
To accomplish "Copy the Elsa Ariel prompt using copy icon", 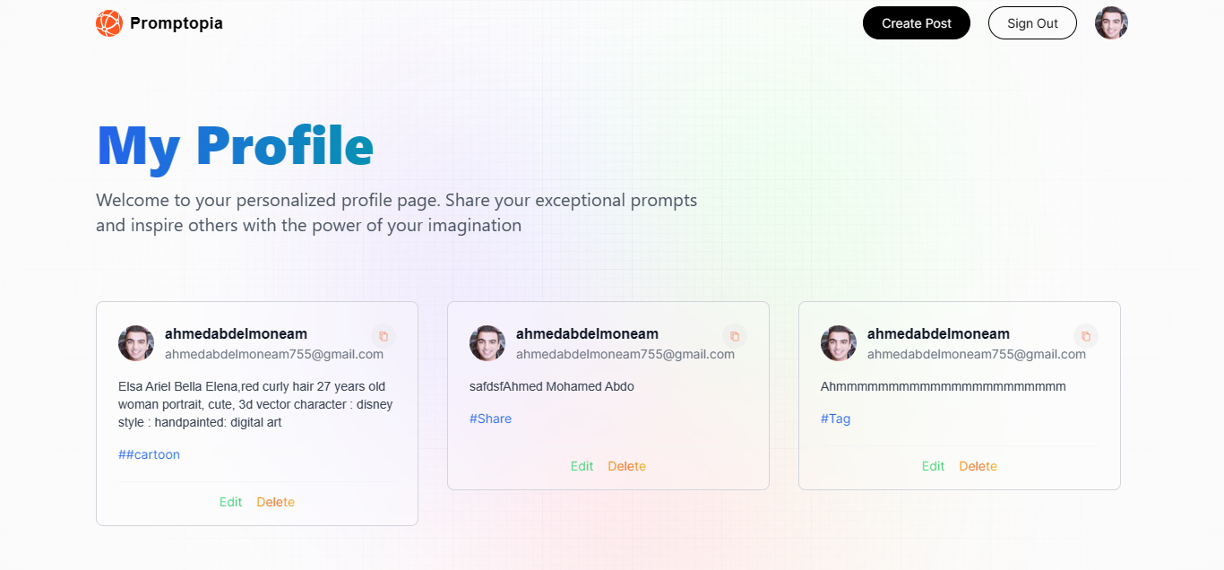I will 384,336.
